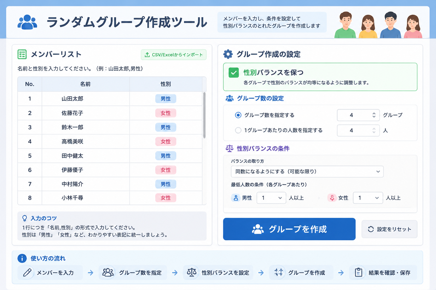Screen dimensions: 436x290
Task: Open the 女性 minimum count dropdown
Action: [368, 198]
